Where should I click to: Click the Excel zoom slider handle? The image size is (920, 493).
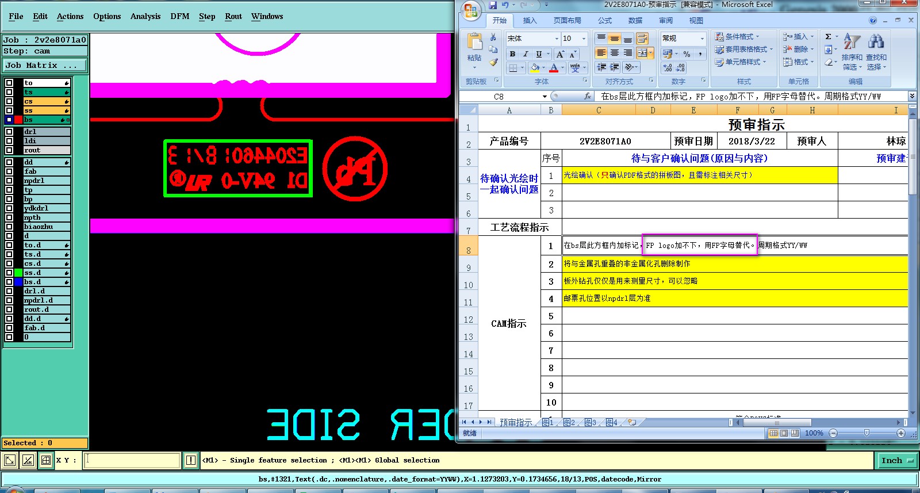coord(867,433)
